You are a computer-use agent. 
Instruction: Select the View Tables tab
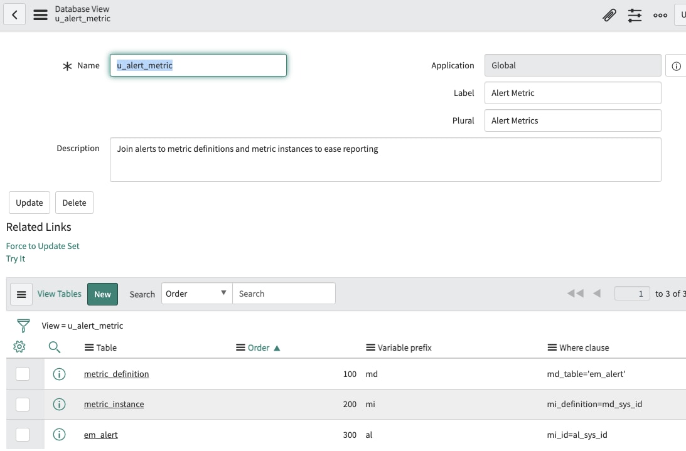pyautogui.click(x=59, y=294)
